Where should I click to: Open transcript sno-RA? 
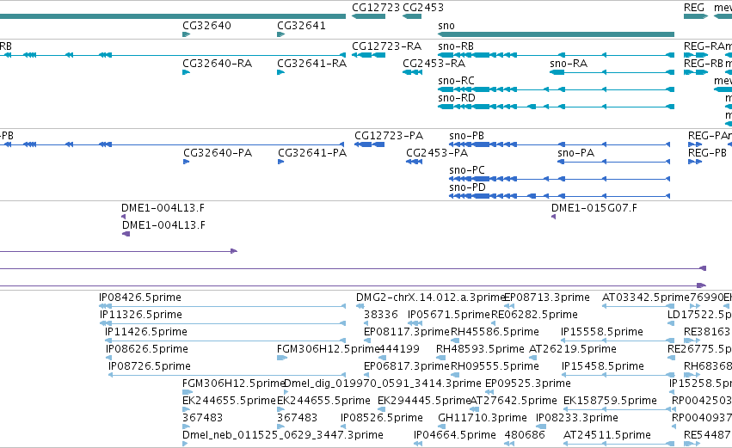pyautogui.click(x=569, y=64)
